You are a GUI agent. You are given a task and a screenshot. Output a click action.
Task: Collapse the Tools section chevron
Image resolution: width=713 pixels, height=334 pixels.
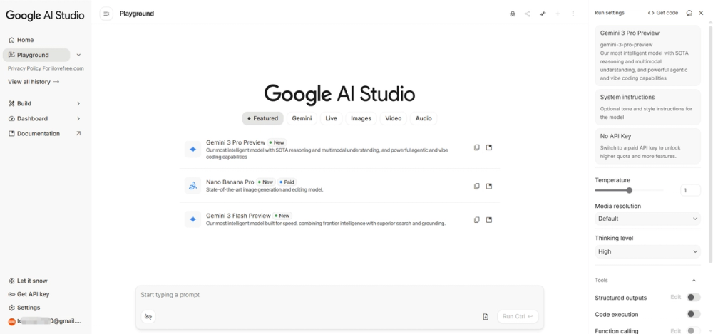pos(694,281)
